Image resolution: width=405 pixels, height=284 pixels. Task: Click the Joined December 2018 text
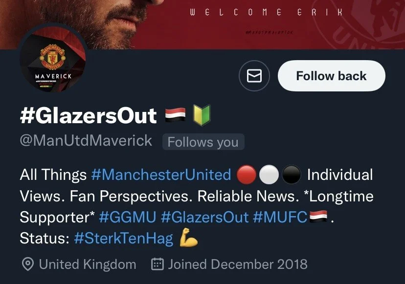coord(238,264)
